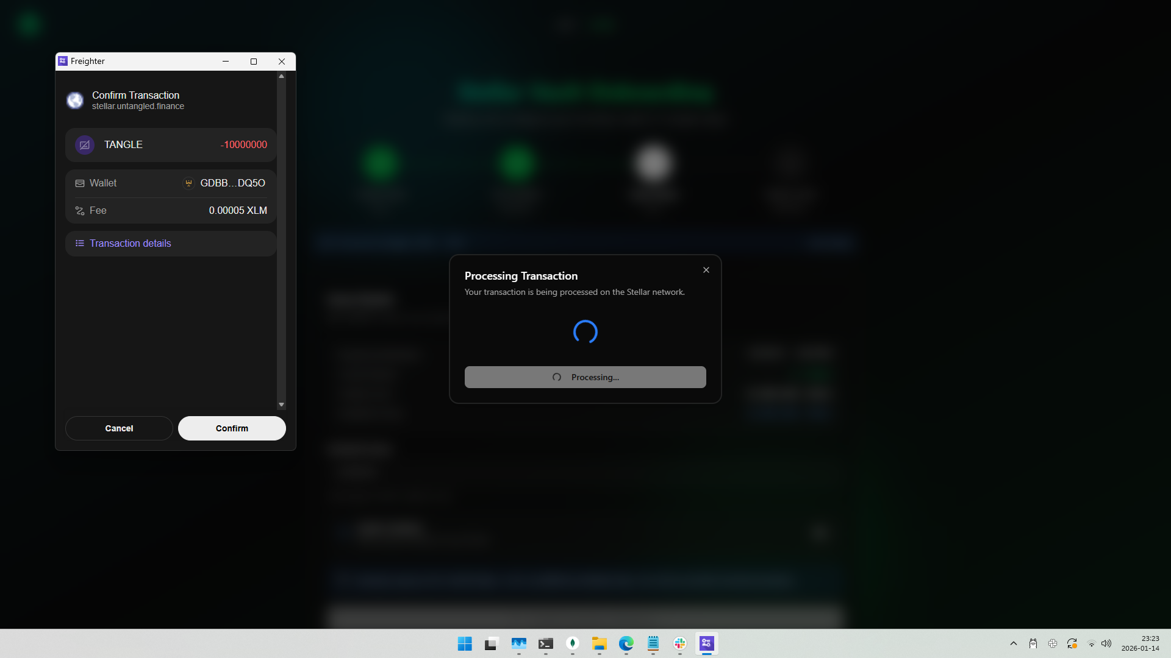
Task: Click the Freighter logo in the title bar
Action: [62, 60]
